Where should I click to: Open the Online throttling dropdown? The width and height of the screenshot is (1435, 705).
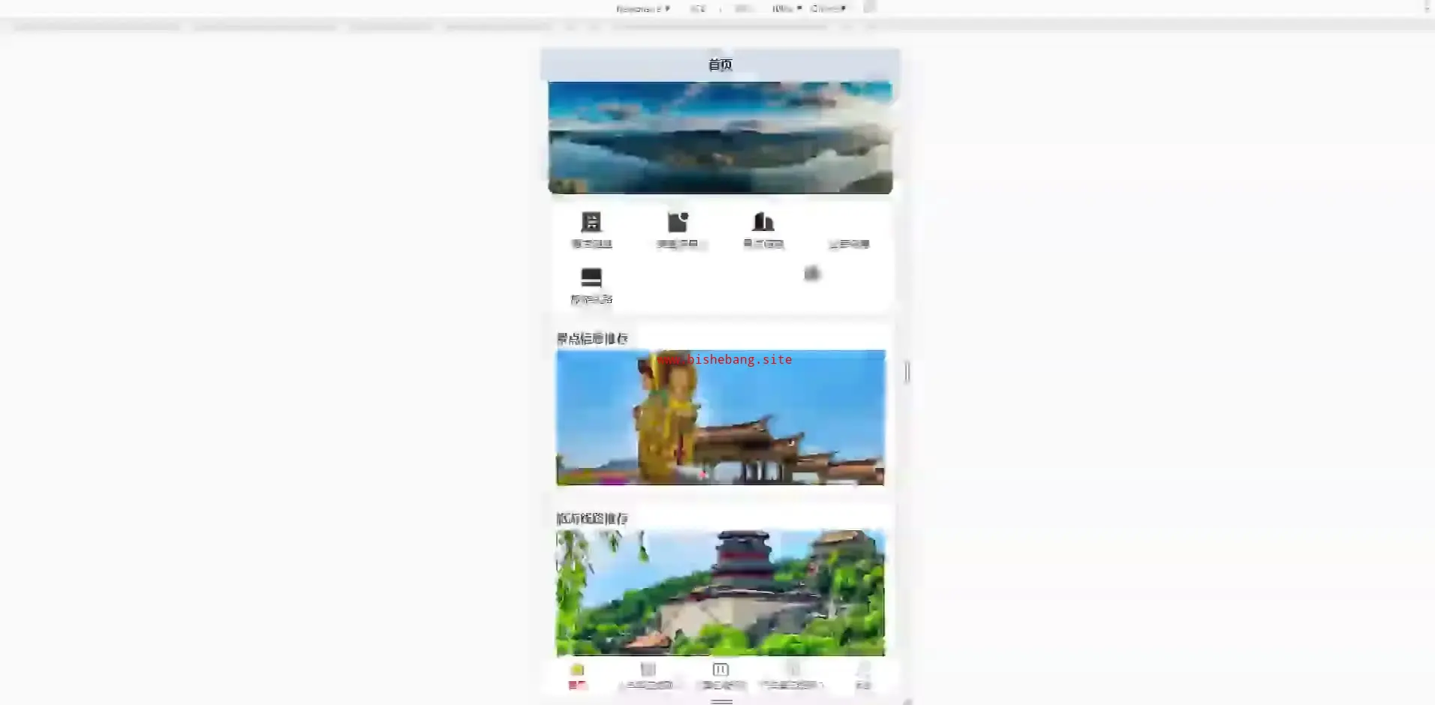[x=828, y=8]
